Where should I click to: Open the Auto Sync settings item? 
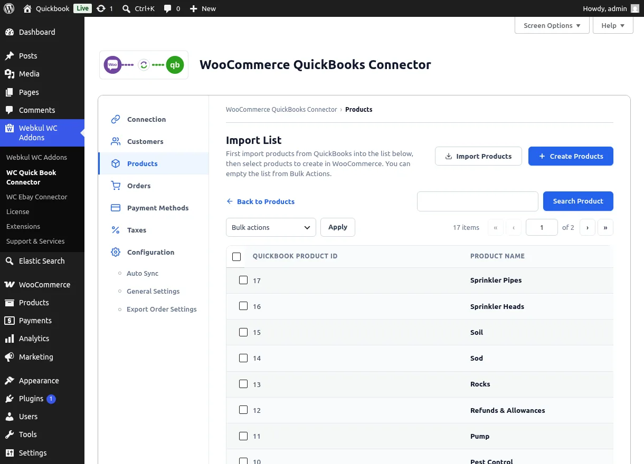pyautogui.click(x=143, y=273)
